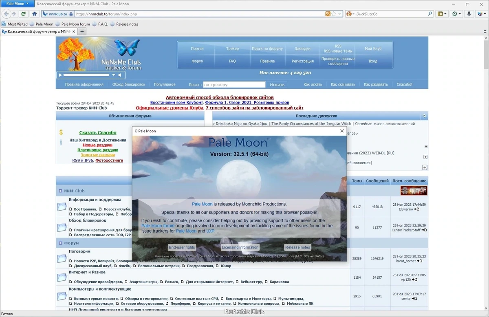
Task: Open the DuckDuckGo search engine selector
Action: pos(350,14)
